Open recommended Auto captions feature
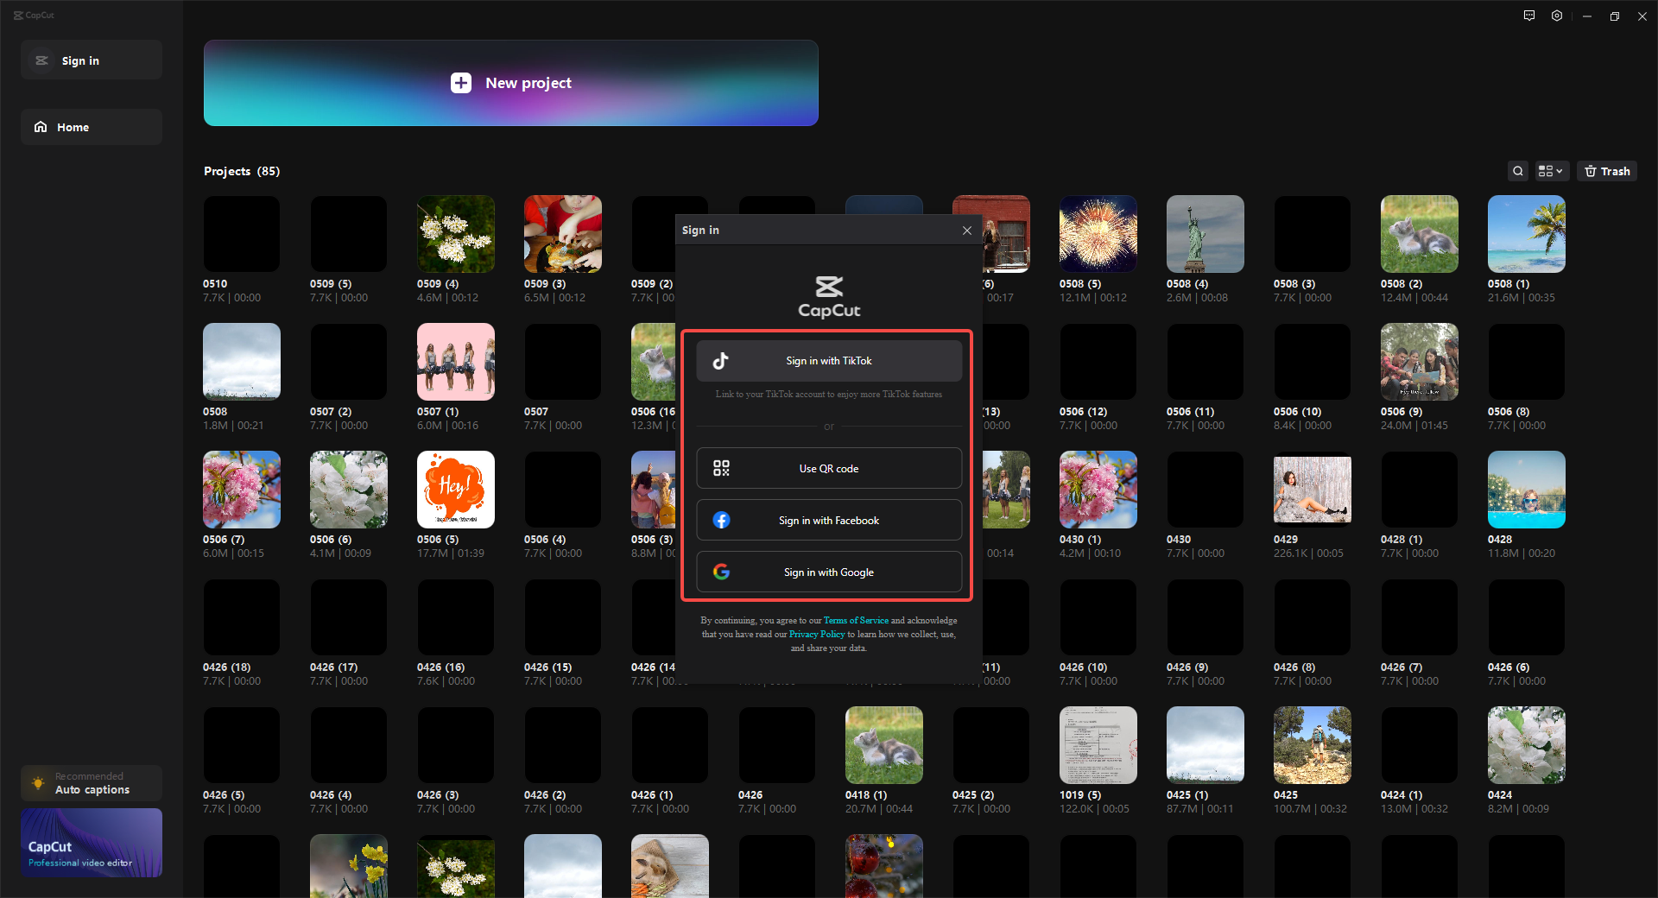 [92, 783]
